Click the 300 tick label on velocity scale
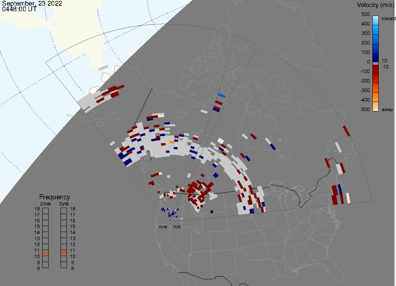This screenshot has width=396, height=286. [365, 34]
